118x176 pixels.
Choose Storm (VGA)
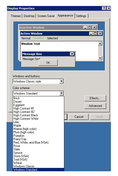click(x=39, y=156)
